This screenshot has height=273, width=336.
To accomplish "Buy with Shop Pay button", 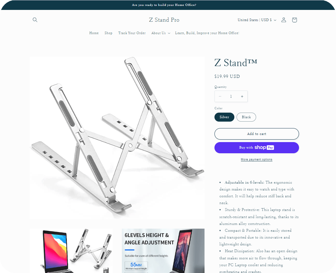I will tap(256, 148).
